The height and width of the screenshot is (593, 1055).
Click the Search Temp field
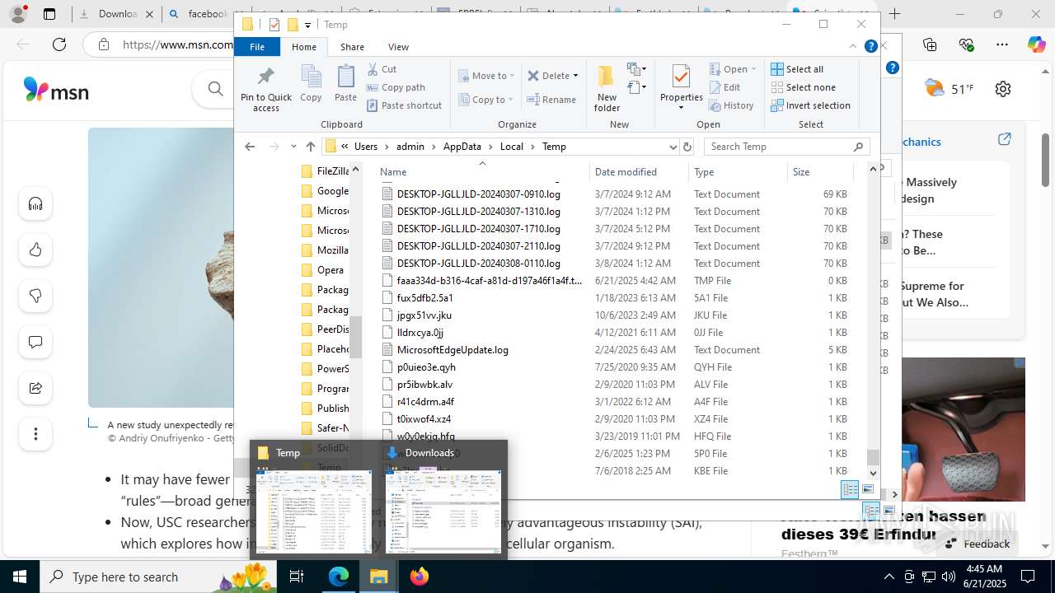(779, 147)
